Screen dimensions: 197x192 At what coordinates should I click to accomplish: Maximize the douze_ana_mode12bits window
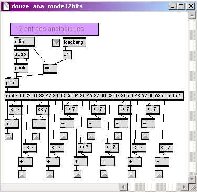[x=181, y=6]
